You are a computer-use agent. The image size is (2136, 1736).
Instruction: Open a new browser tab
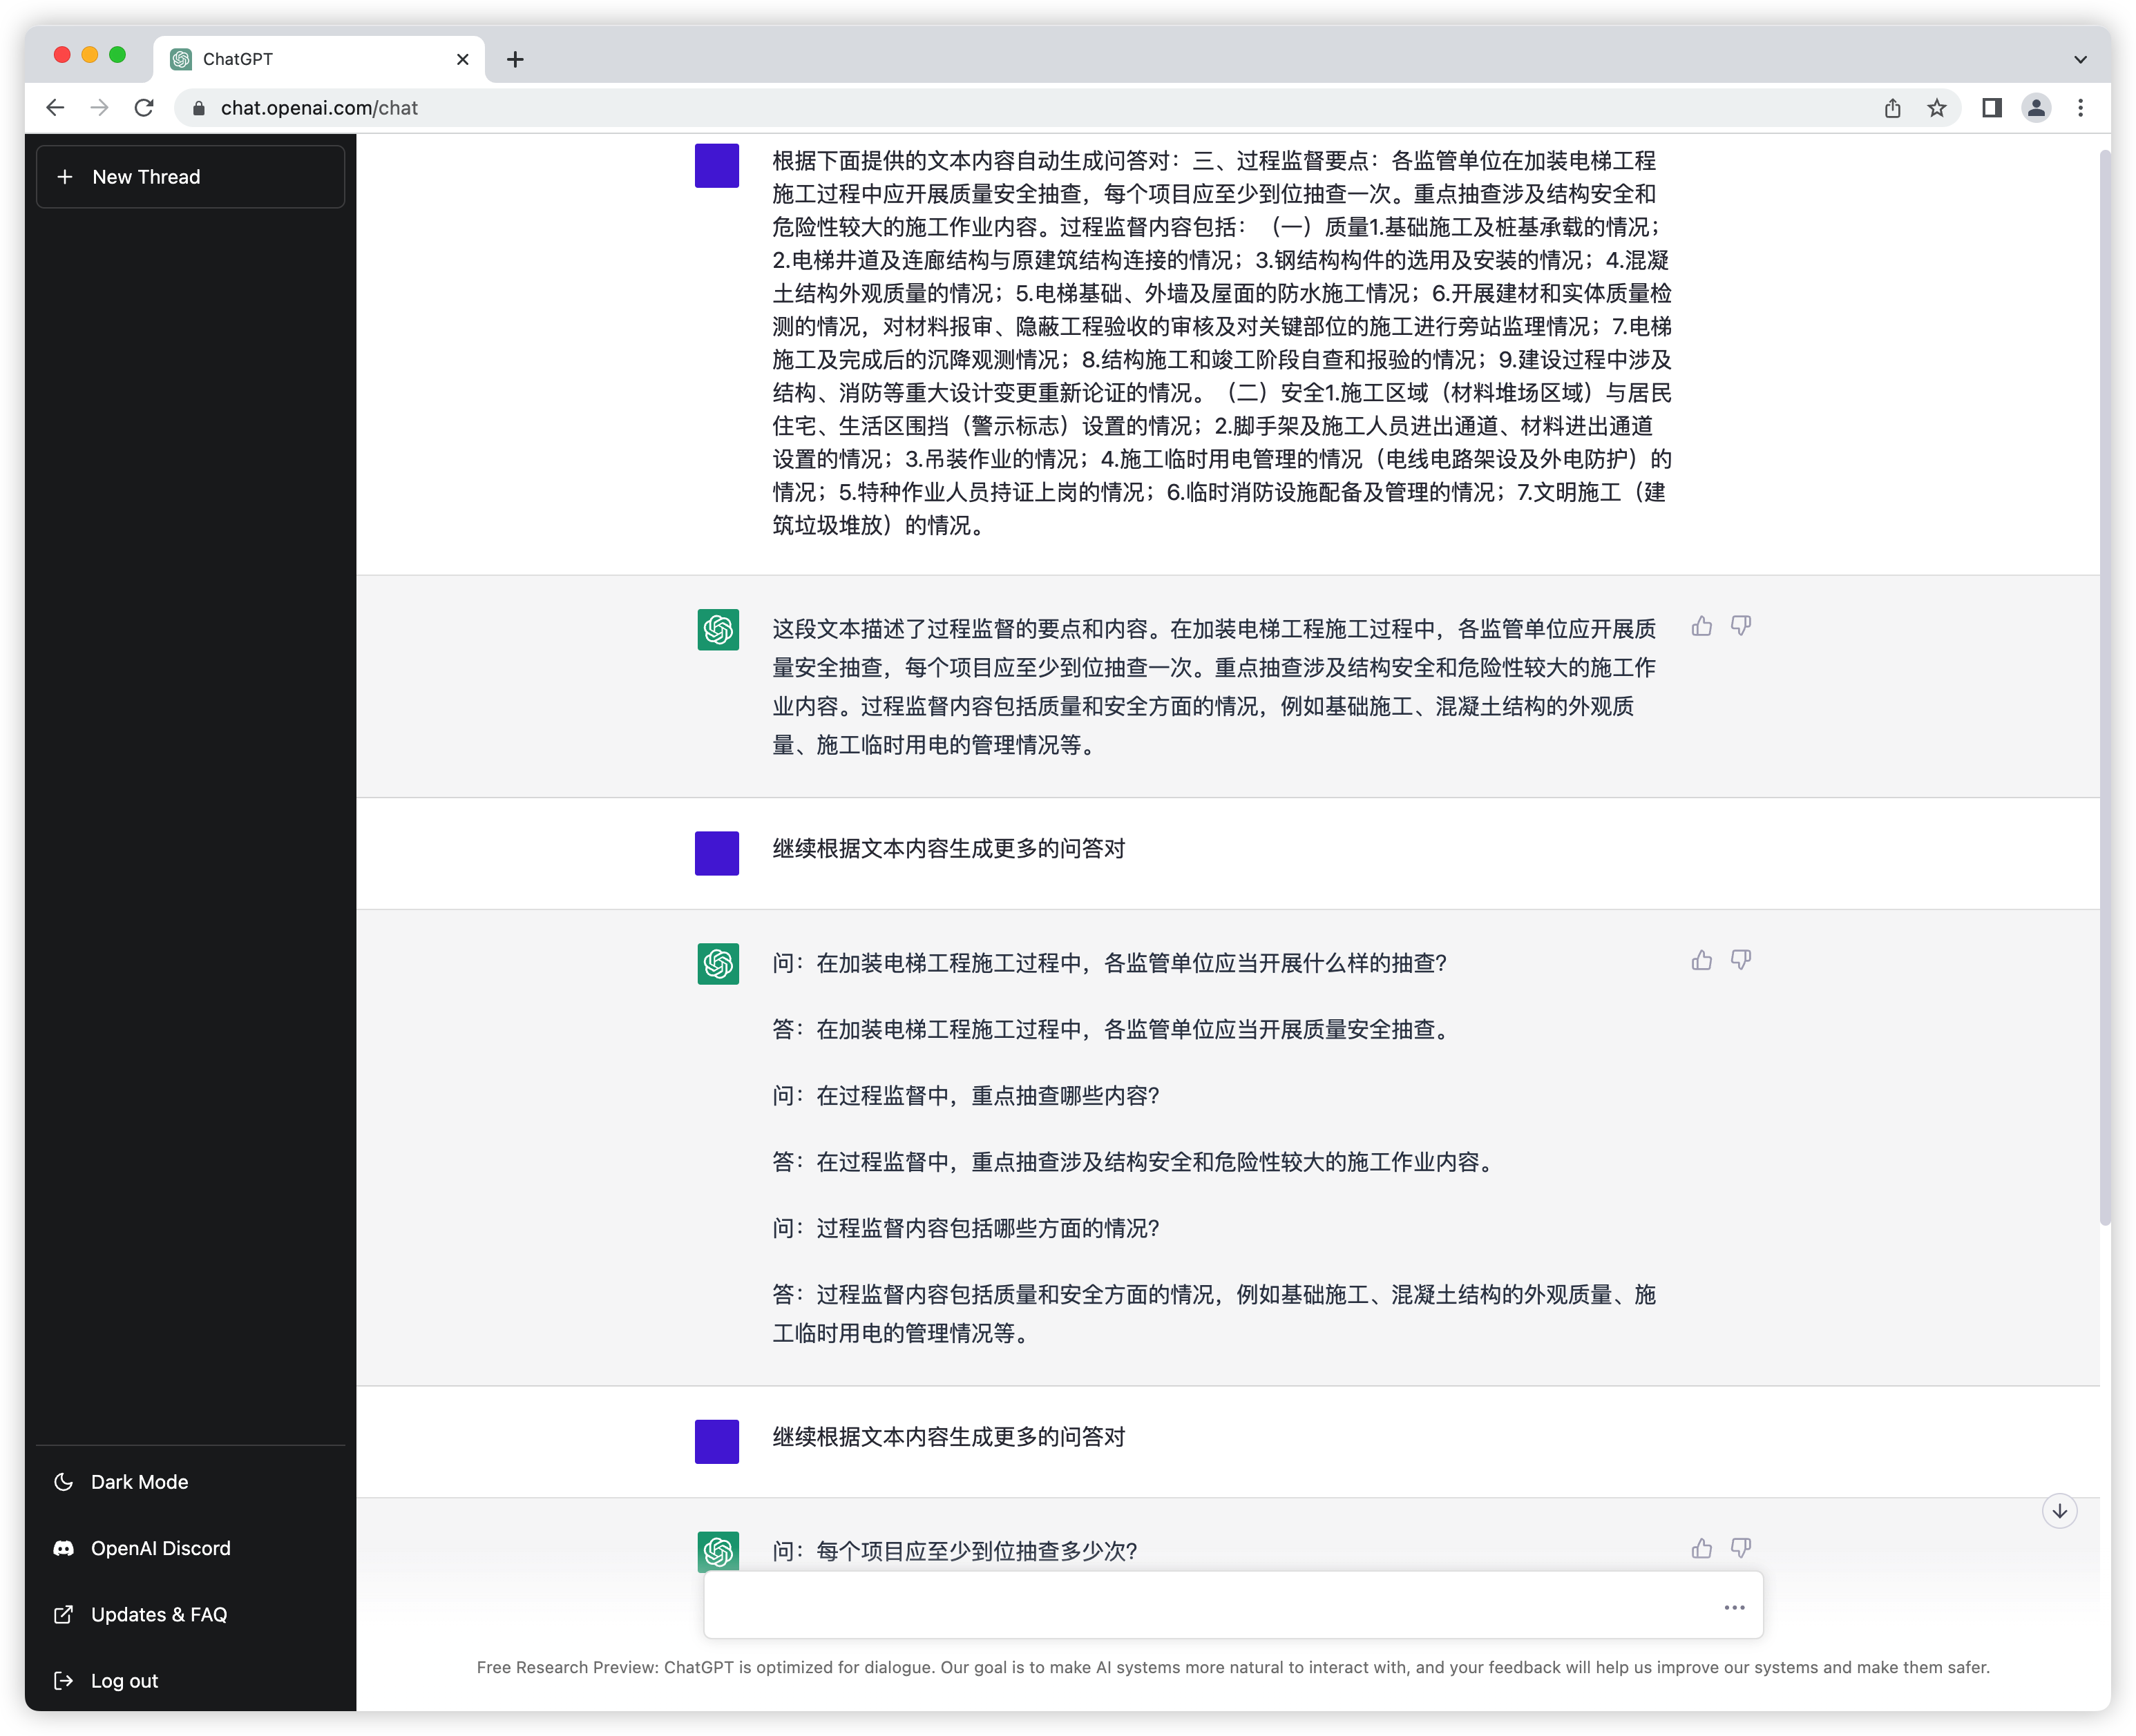pyautogui.click(x=515, y=59)
